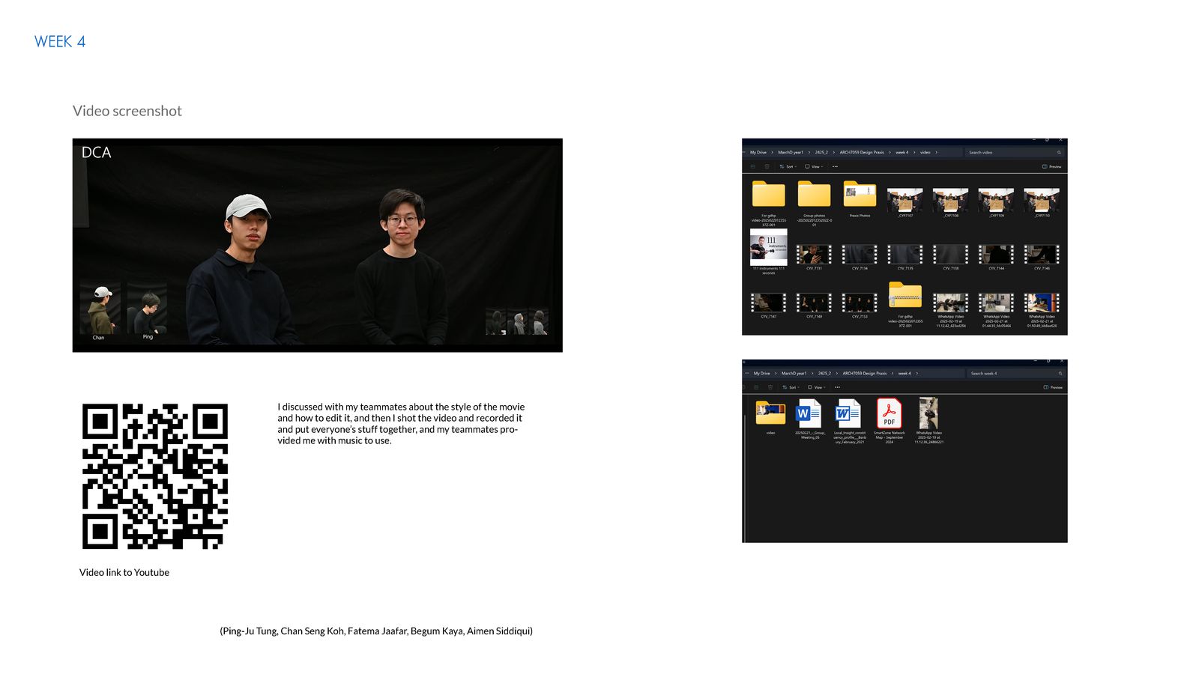Click the My Drive breadcrumb in video window
The width and height of the screenshot is (1199, 674).
point(758,152)
